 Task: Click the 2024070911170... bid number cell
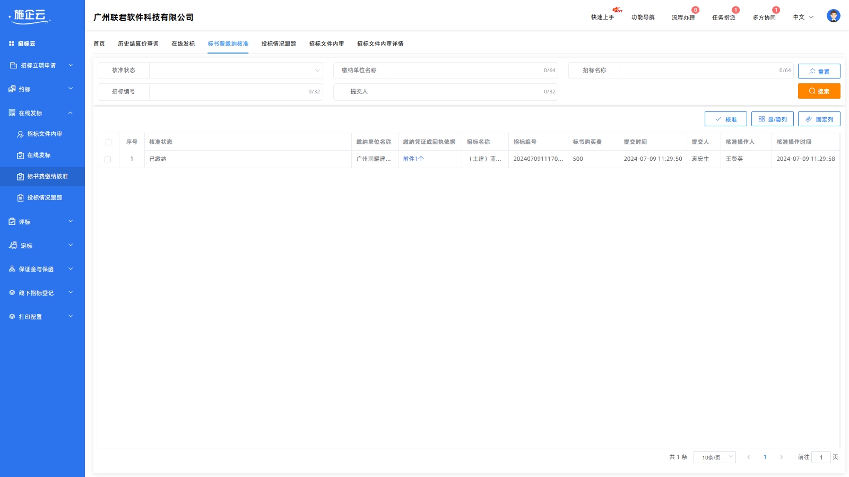pos(538,159)
